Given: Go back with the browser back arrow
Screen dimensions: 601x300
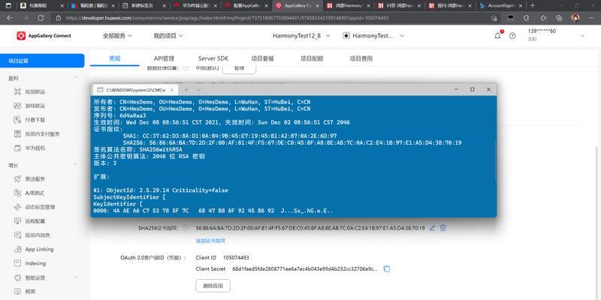Looking at the screenshot, I should pos(10,18).
